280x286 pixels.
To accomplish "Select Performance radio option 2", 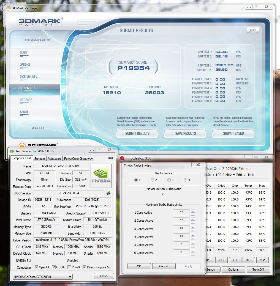I will tap(153, 180).
